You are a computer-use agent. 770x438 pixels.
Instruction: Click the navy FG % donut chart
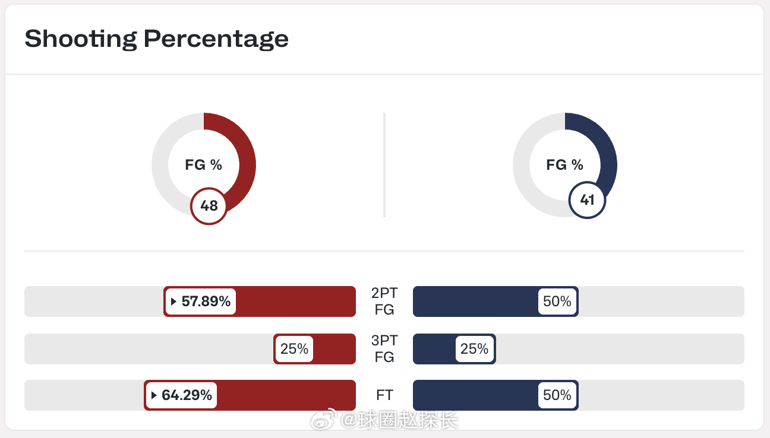(565, 164)
